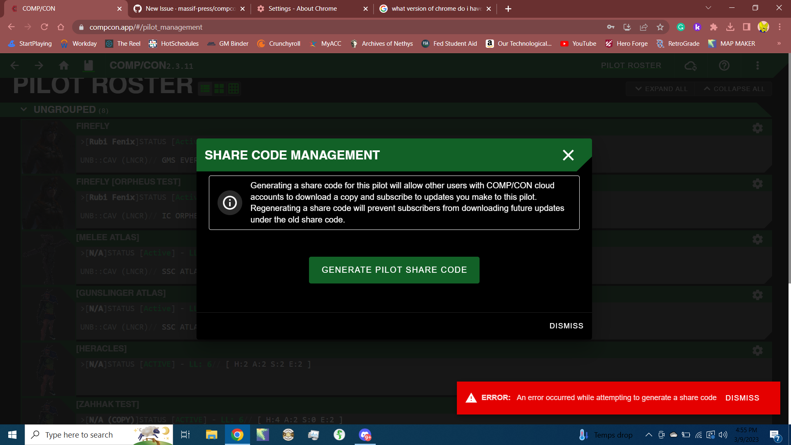
Task: Click EXPAND ALL for the roster
Action: [660, 89]
